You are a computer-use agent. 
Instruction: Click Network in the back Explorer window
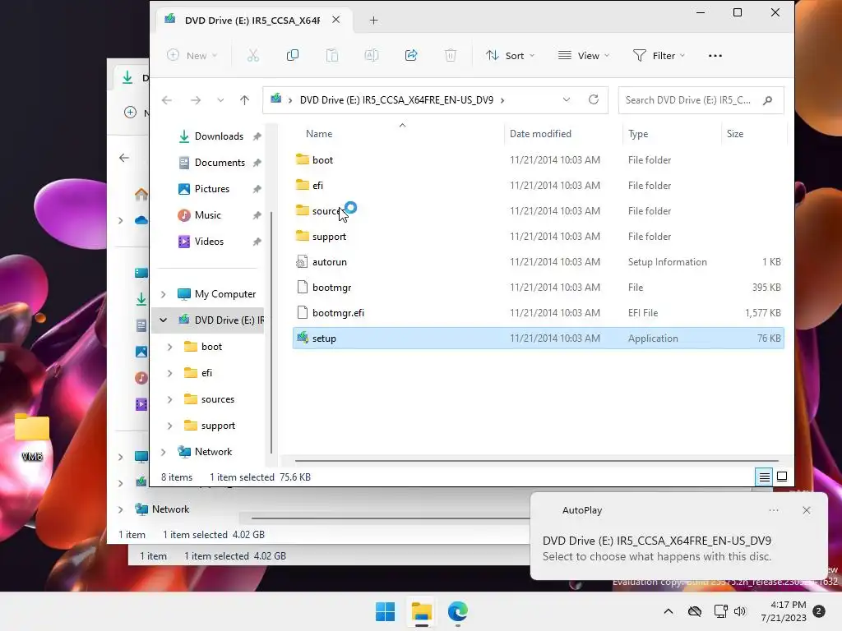(x=170, y=509)
